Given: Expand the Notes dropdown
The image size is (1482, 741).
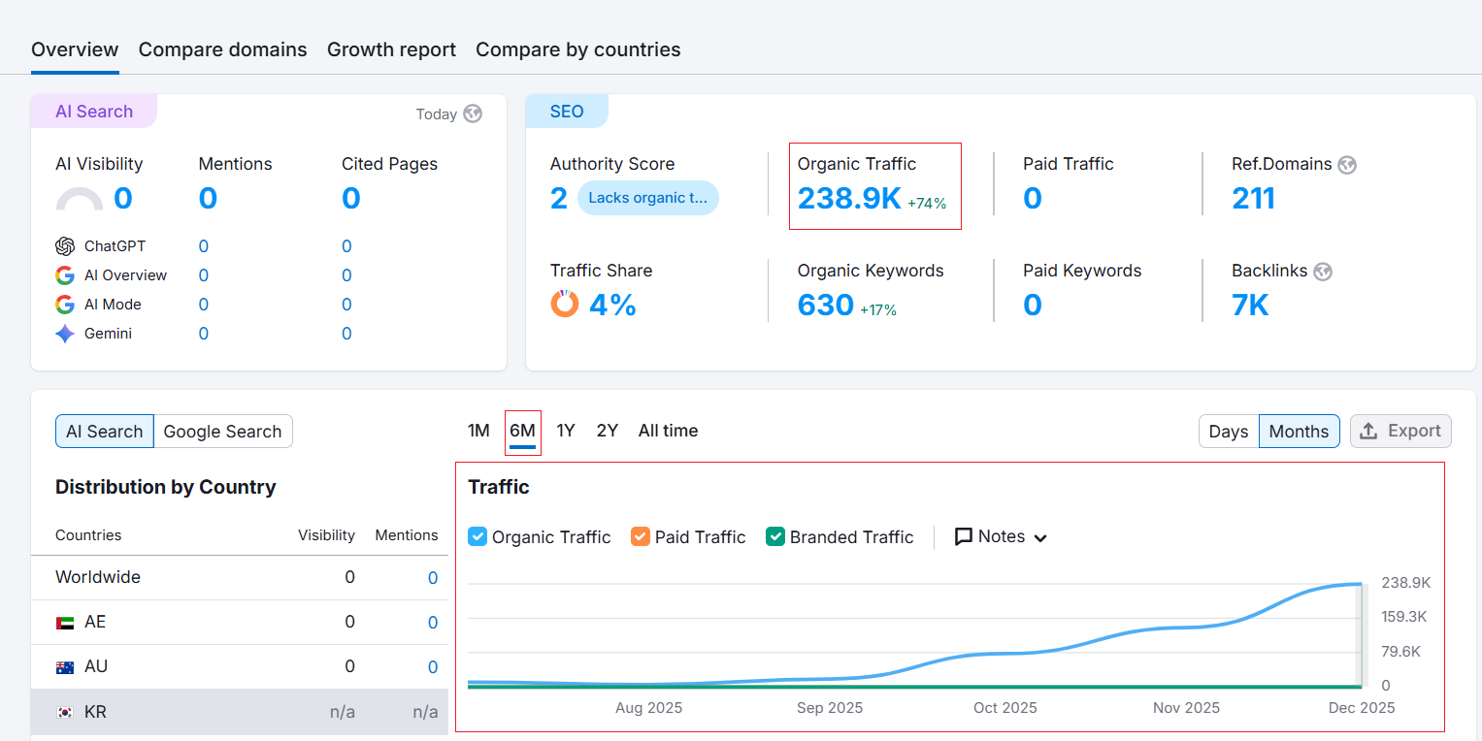Looking at the screenshot, I should point(1001,536).
